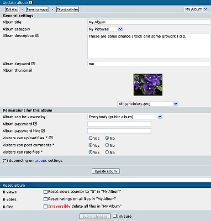The width and height of the screenshot is (211, 221).
Task: Select Yes for Visitors can rate files
Action: (91, 152)
